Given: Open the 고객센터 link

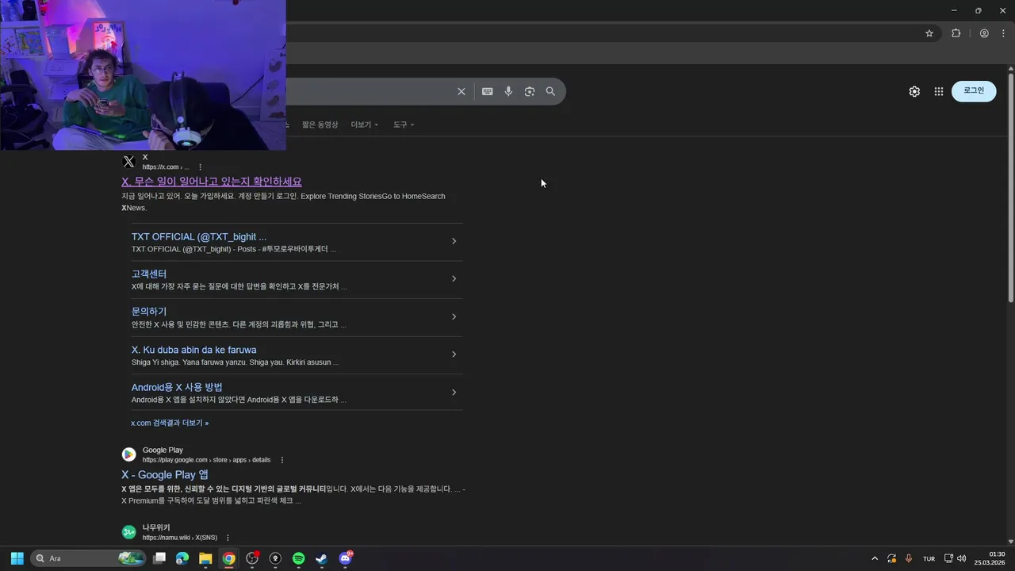Looking at the screenshot, I should [x=149, y=274].
